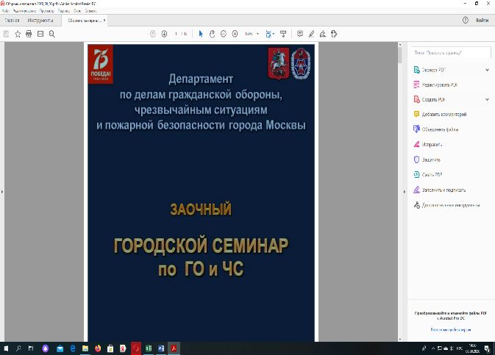
Task: Expand the left navigation pane arrow
Action: pos(2,192)
